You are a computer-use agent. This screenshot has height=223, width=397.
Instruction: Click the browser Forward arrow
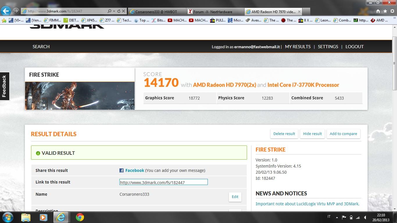16,11
